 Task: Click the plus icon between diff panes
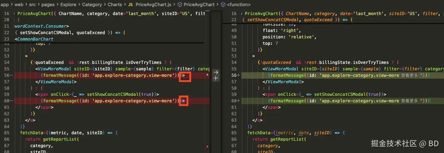pyautogui.click(x=216, y=78)
